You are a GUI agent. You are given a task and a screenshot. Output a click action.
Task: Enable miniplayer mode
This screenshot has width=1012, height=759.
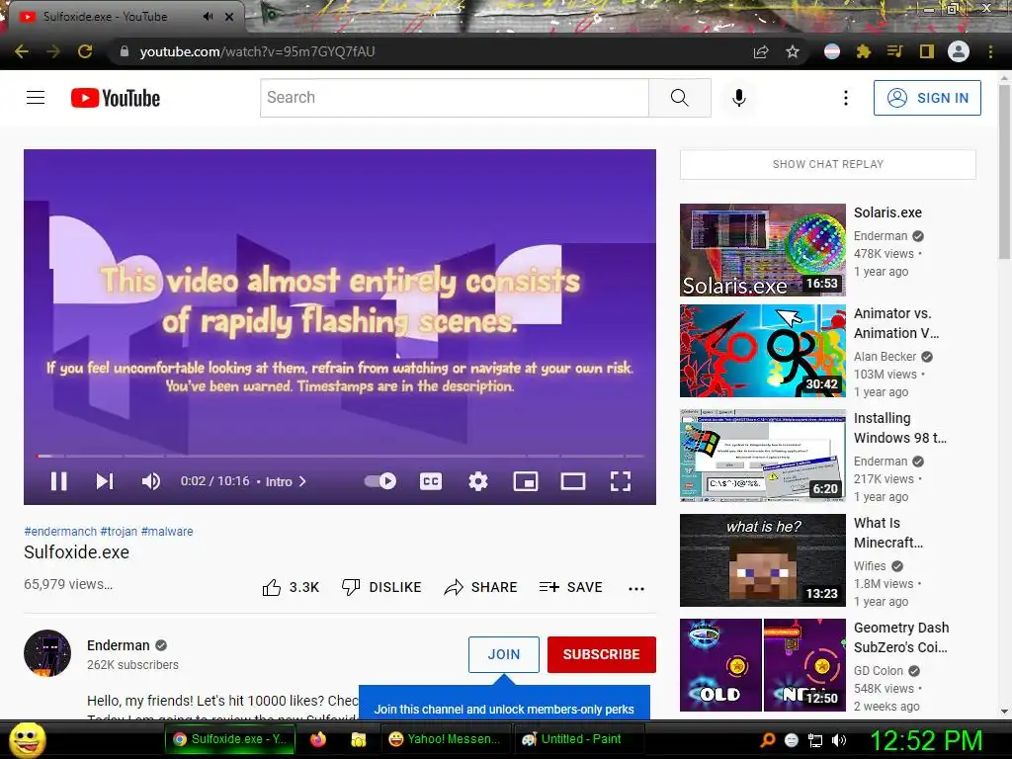526,481
